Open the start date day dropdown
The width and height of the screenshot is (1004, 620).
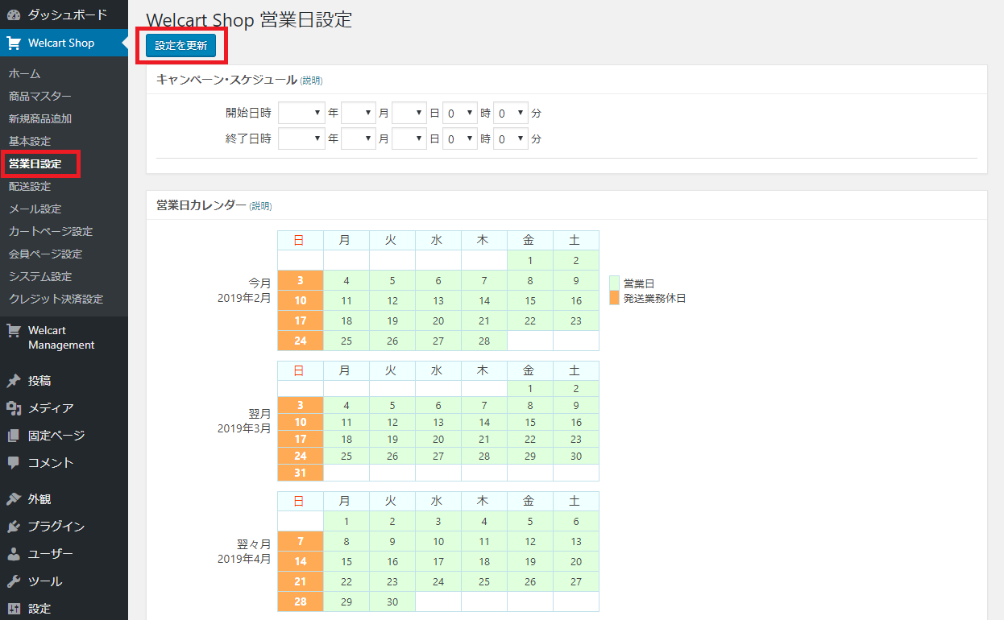click(x=409, y=113)
